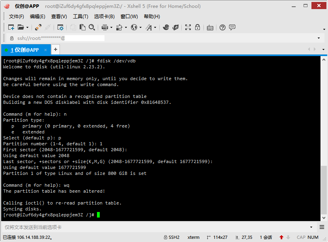Click the Print icon in toolbar

pyautogui.click(x=104, y=27)
